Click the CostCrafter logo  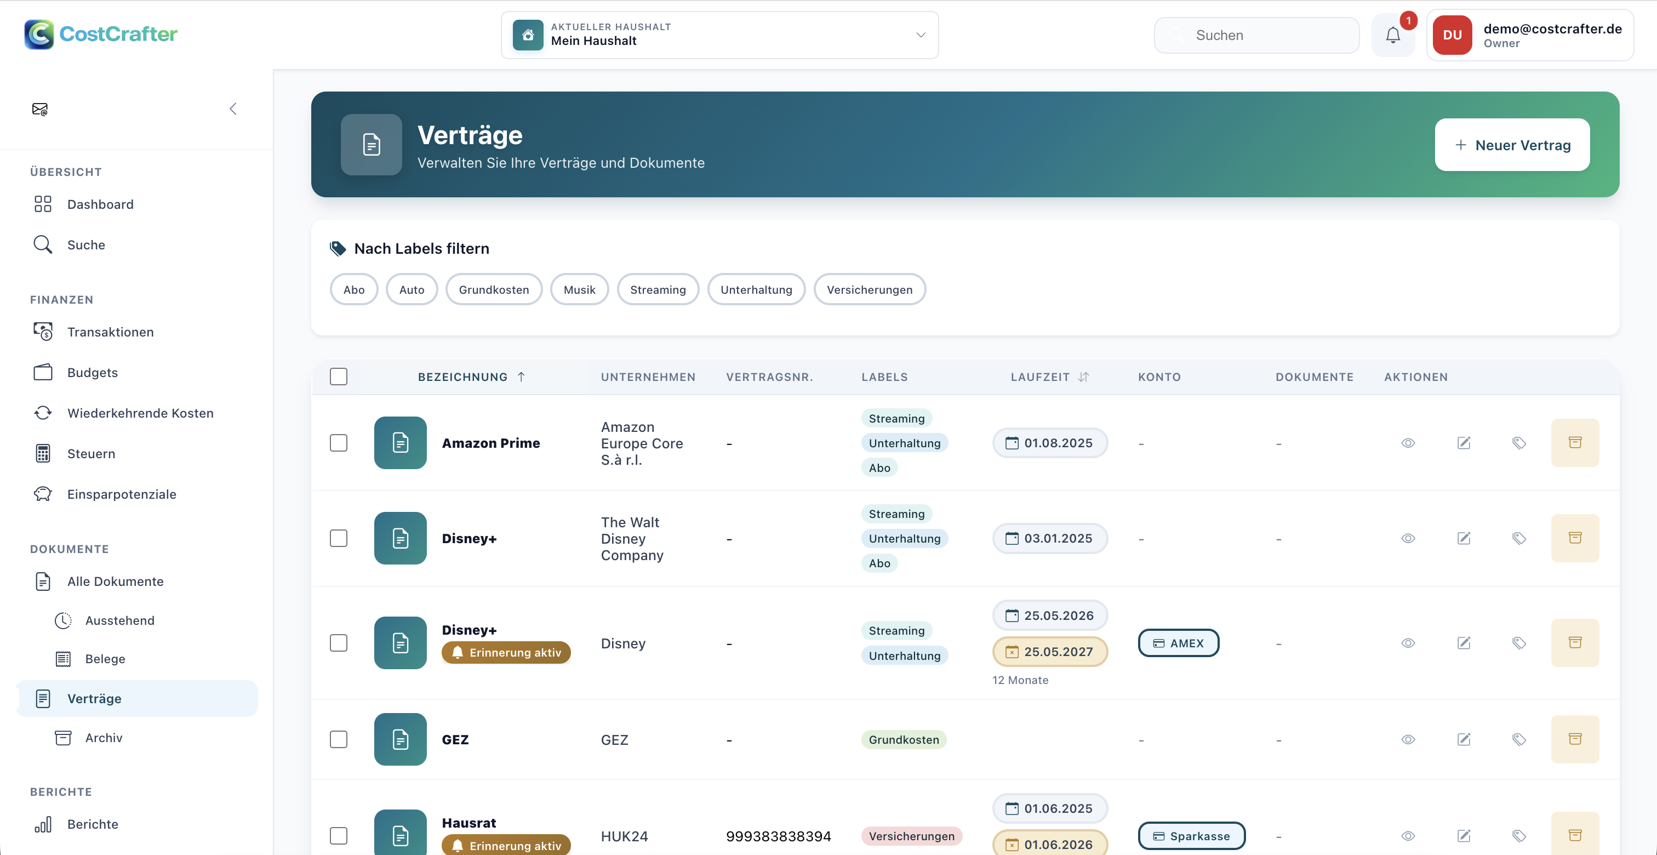pos(101,34)
